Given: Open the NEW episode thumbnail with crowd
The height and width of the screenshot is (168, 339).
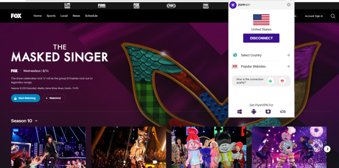Looking at the screenshot, I should click(48, 147).
